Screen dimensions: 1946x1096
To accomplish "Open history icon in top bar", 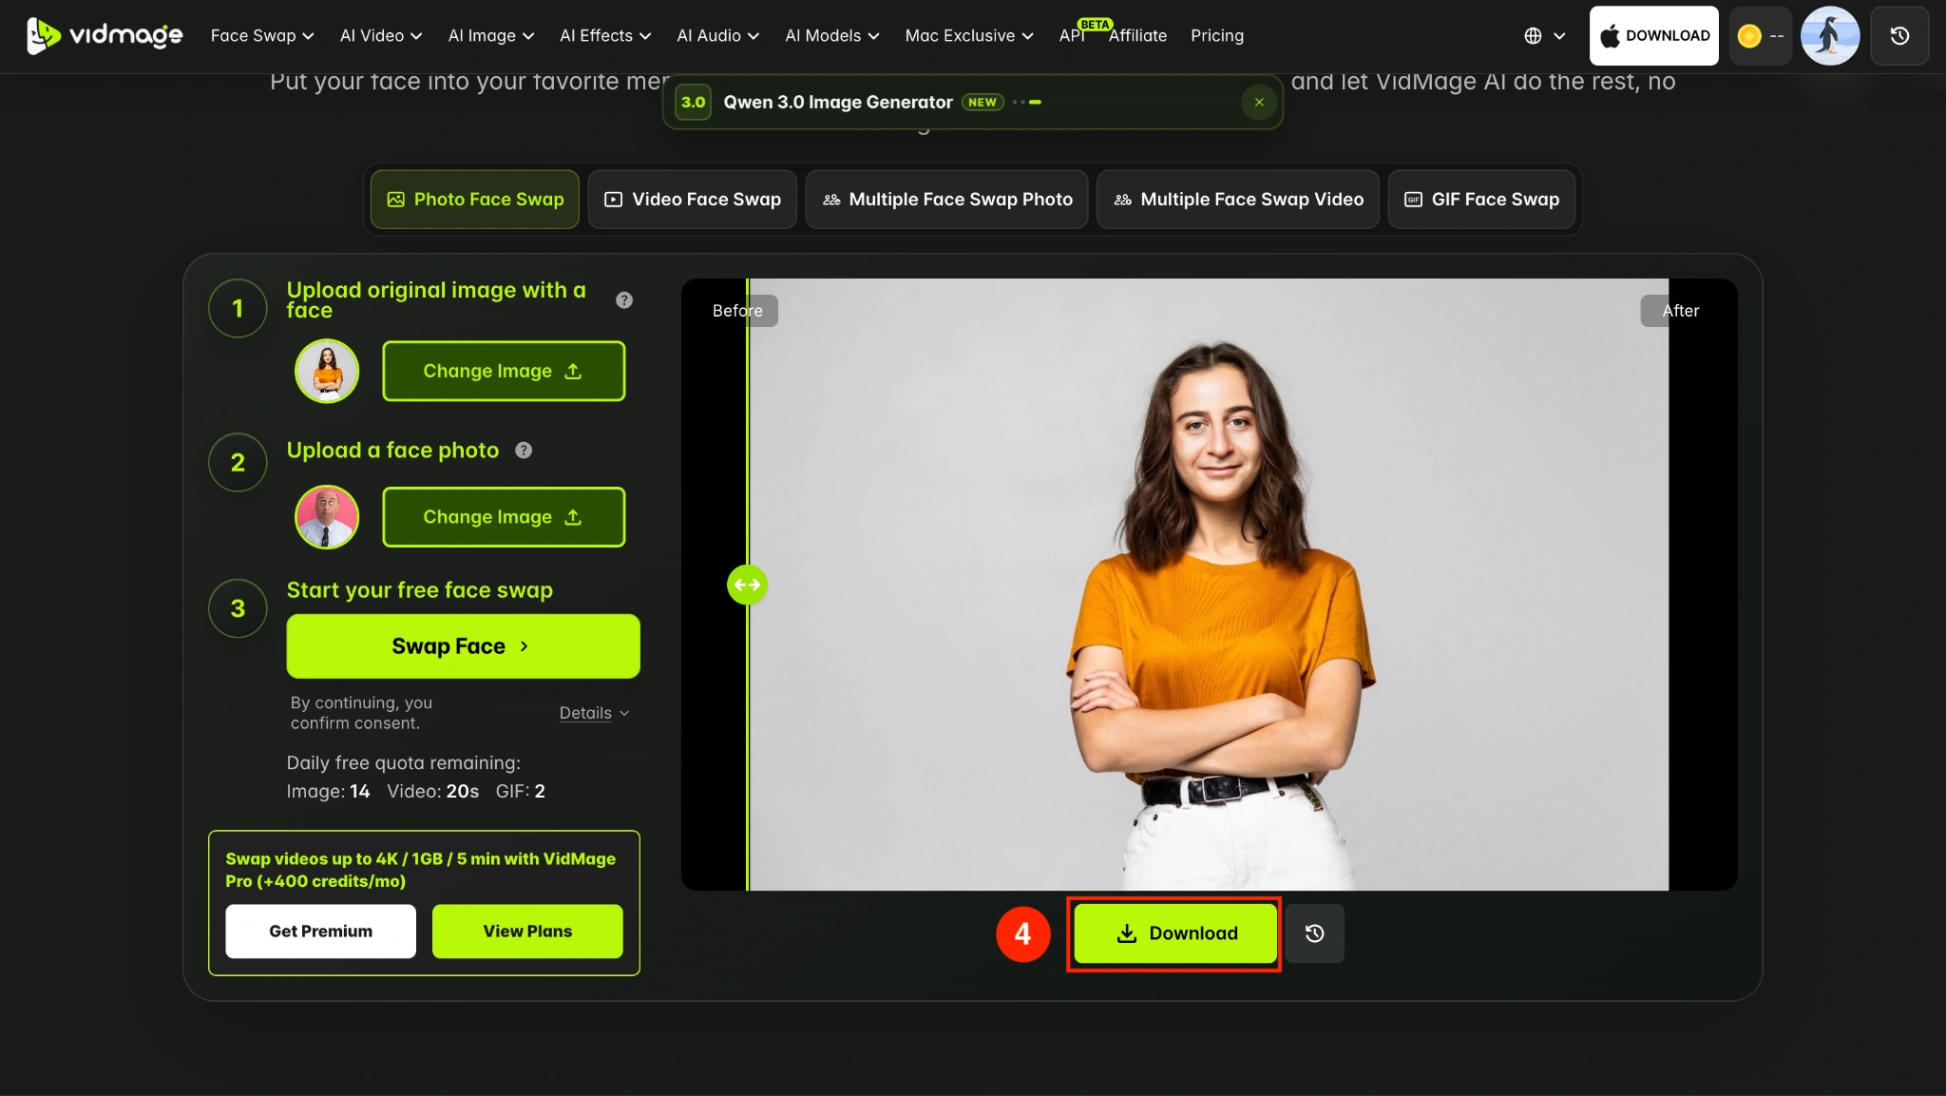I will pyautogui.click(x=1899, y=35).
